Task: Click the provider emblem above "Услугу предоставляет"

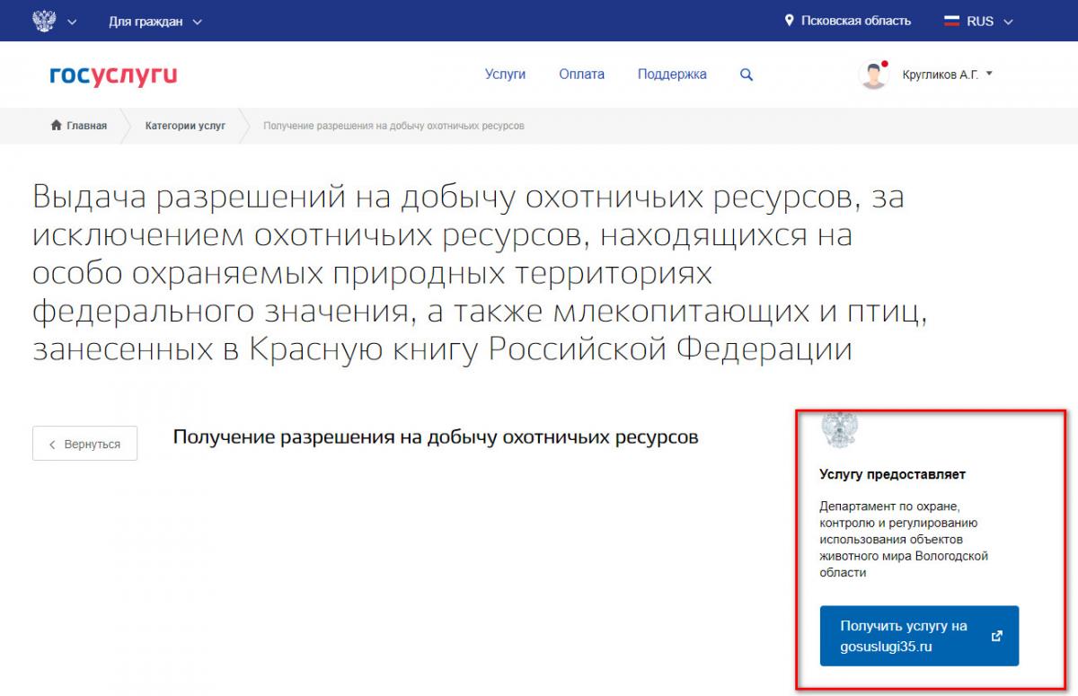Action: (x=839, y=430)
